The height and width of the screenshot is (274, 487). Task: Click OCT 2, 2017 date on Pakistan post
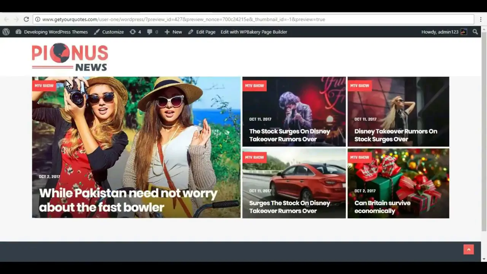coord(49,177)
